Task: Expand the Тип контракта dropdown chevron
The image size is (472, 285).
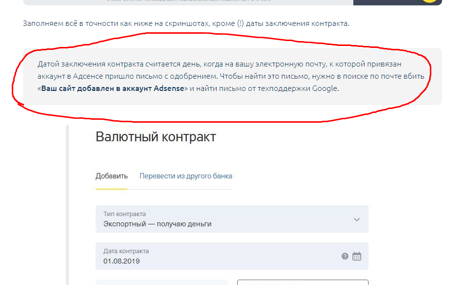Action: (x=357, y=219)
